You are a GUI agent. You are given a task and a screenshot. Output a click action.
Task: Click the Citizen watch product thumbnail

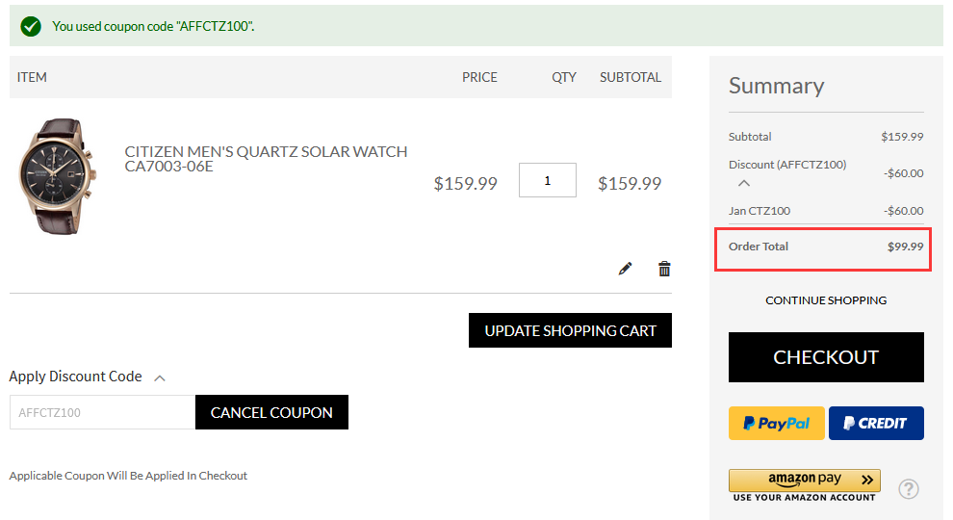[x=59, y=176]
